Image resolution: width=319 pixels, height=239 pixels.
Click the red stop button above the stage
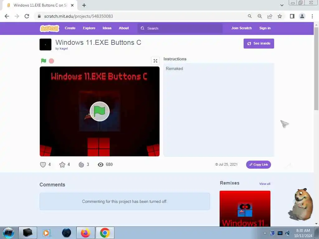51,61
